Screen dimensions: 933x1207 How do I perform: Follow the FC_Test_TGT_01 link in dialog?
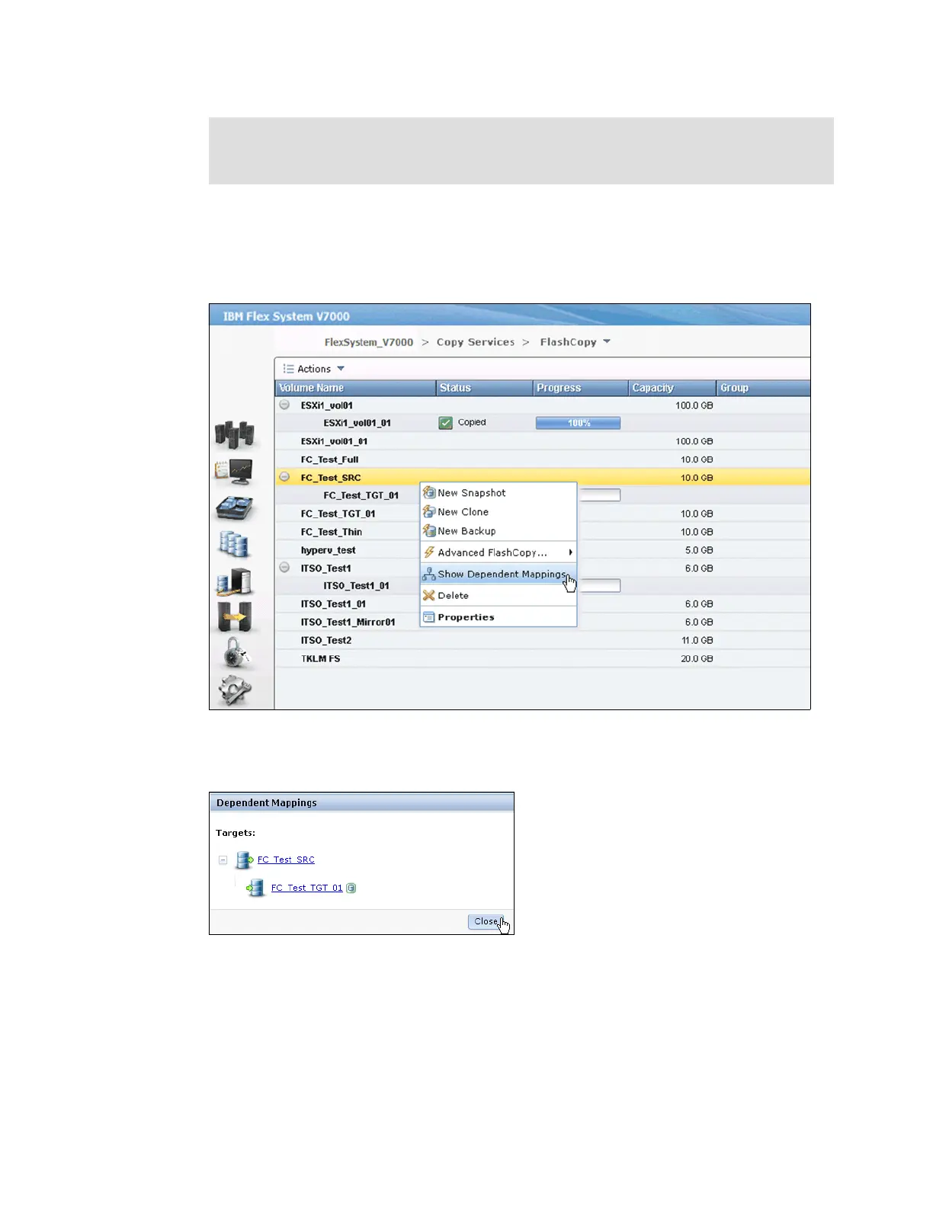point(307,888)
